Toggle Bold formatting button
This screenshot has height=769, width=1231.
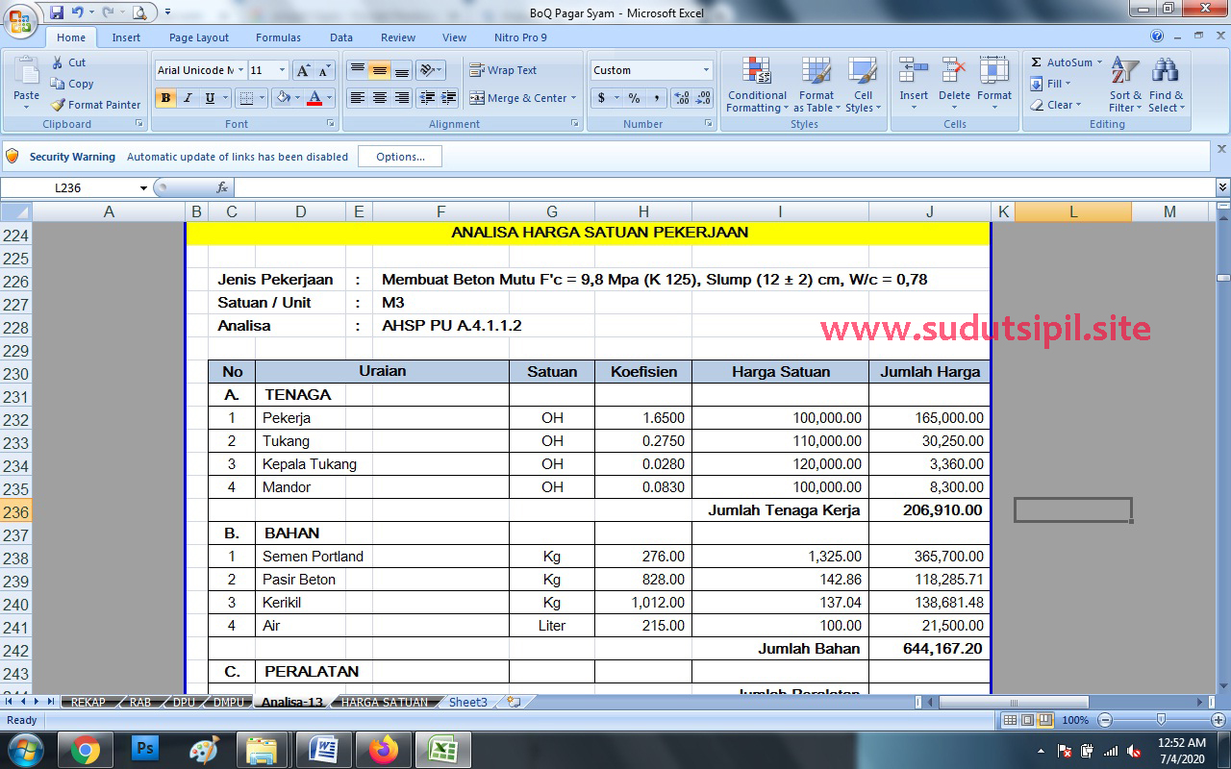coord(165,98)
